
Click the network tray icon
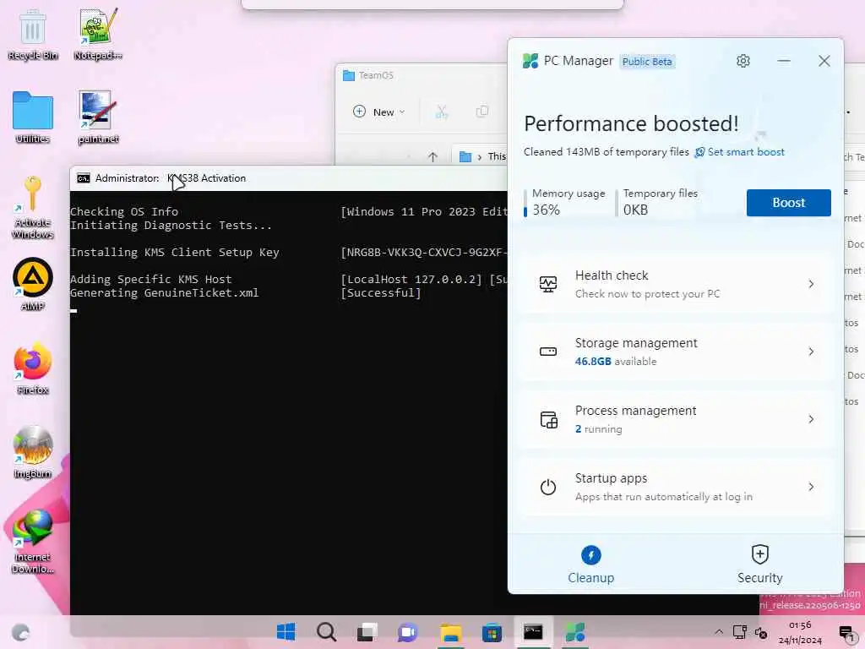coord(740,632)
